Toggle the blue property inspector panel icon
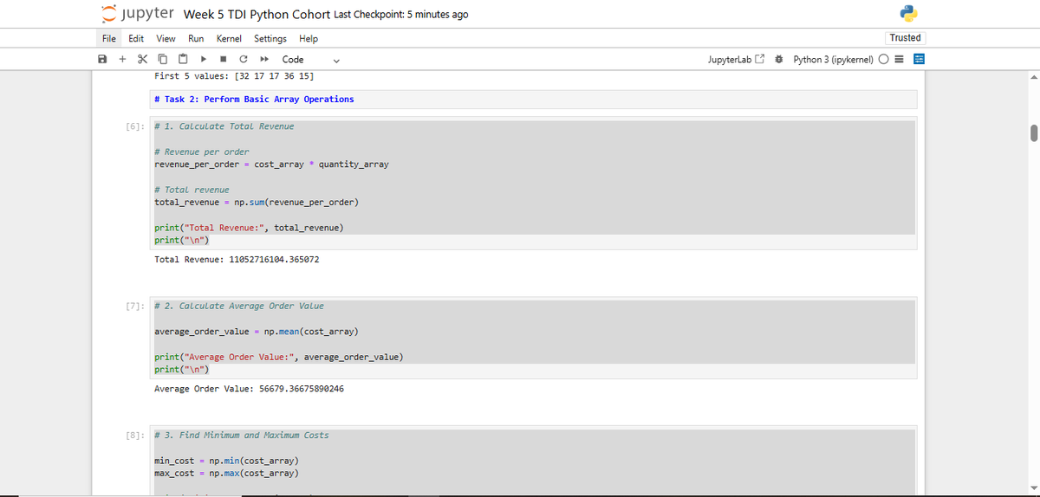 920,60
